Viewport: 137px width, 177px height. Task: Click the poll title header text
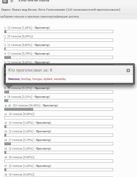point(61,10)
